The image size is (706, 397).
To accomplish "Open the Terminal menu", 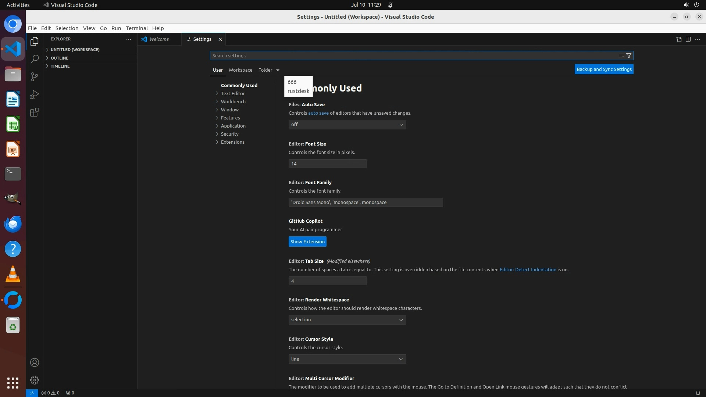I will 136,28.
